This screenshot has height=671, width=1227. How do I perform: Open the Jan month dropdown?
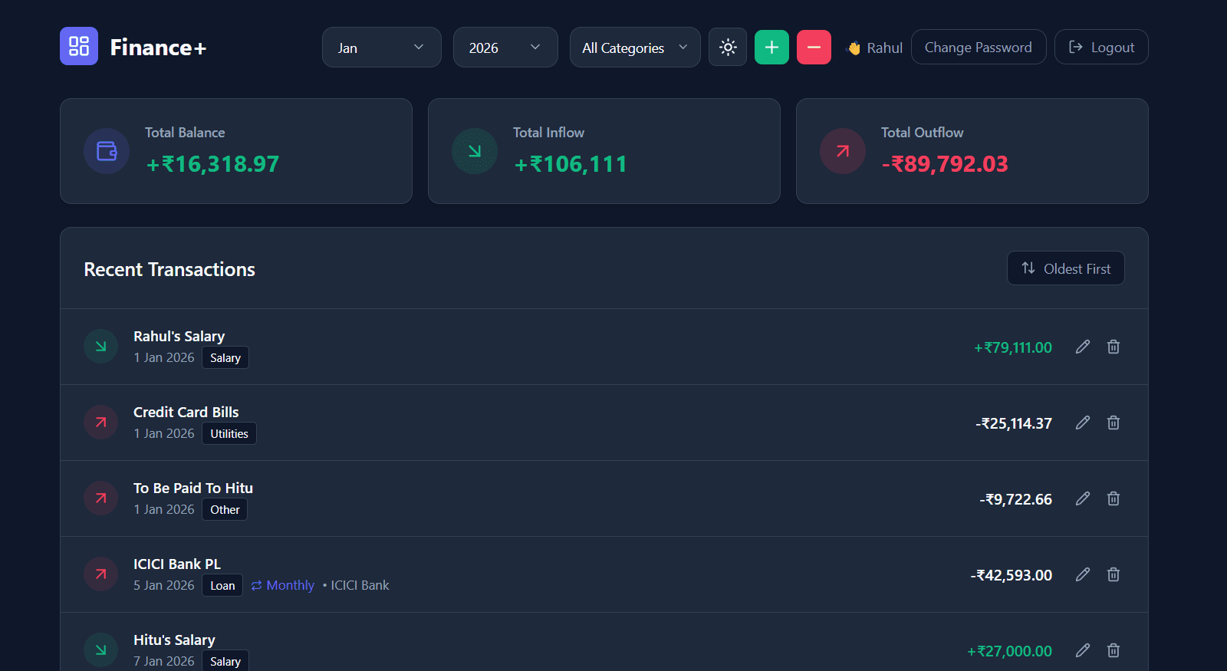click(x=381, y=48)
